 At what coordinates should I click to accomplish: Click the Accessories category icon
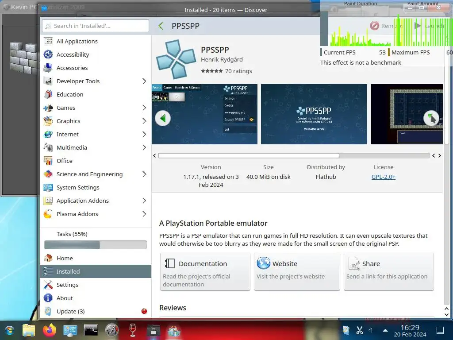(48, 68)
